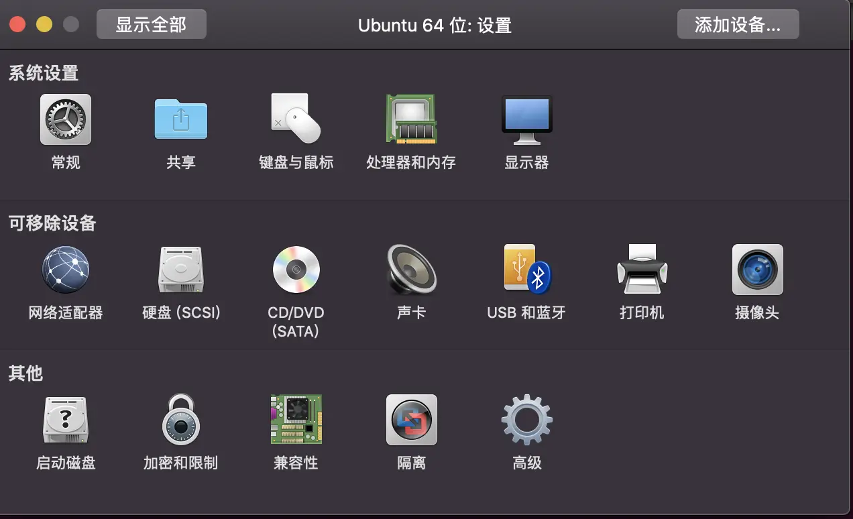Open the 兼容性 compatibility motherboard icon
Viewport: 853px width, 519px height.
tap(296, 419)
